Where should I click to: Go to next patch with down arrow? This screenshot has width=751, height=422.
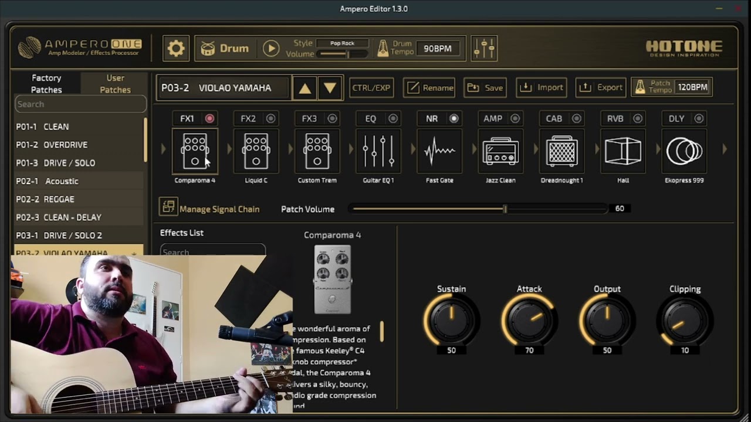pos(330,88)
